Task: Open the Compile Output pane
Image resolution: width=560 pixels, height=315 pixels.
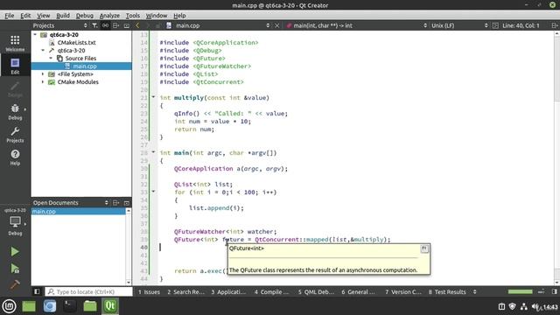Action: coord(271,291)
